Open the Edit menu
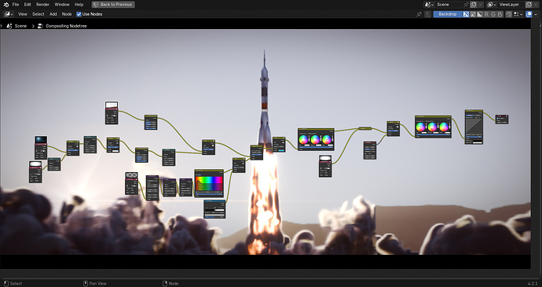542x287 pixels. [x=27, y=5]
